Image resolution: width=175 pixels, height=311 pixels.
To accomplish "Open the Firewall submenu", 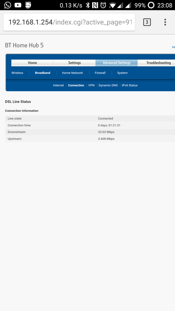I will (x=100, y=73).
